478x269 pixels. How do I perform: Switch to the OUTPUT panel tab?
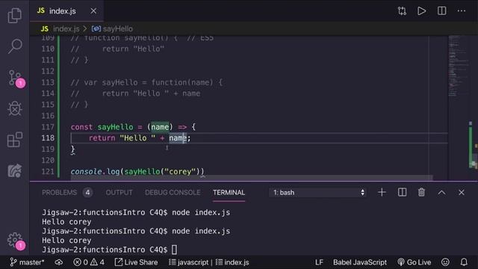coord(119,193)
